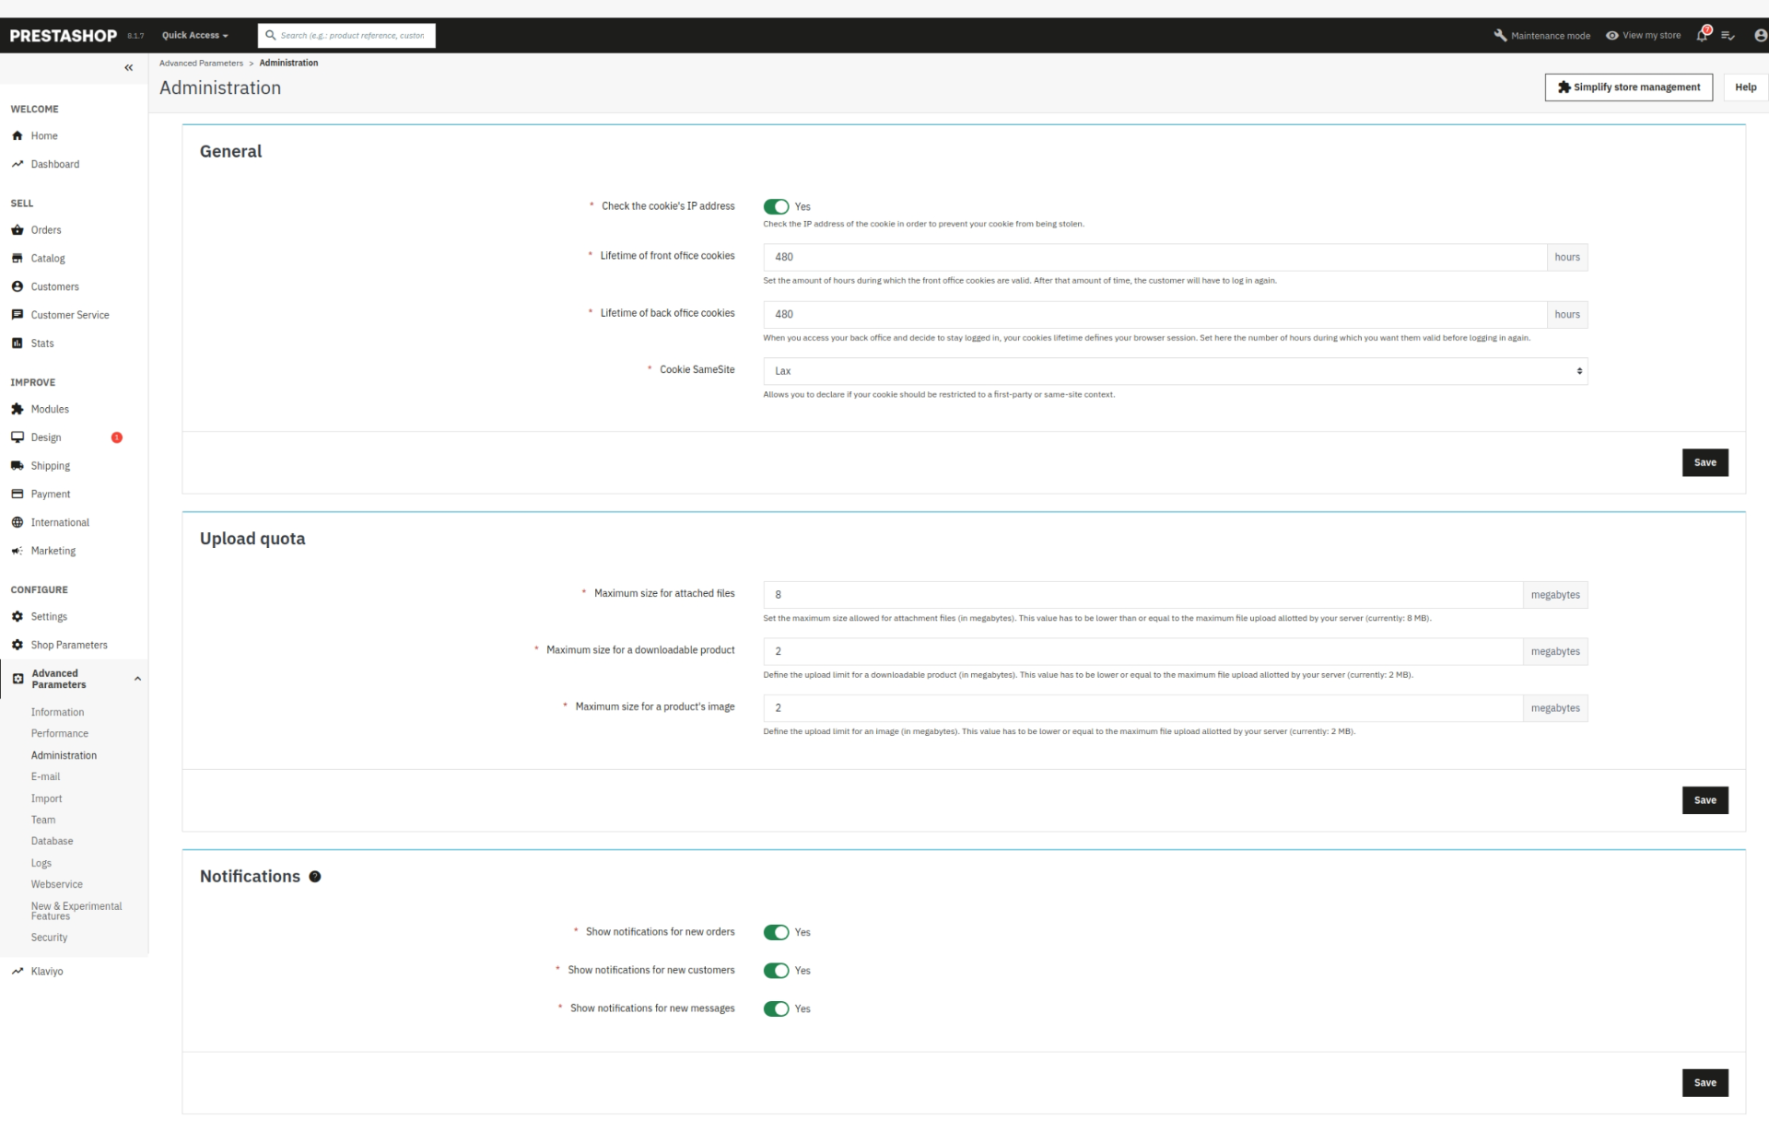
Task: Collapse the Advanced Parameters section
Action: coord(137,679)
